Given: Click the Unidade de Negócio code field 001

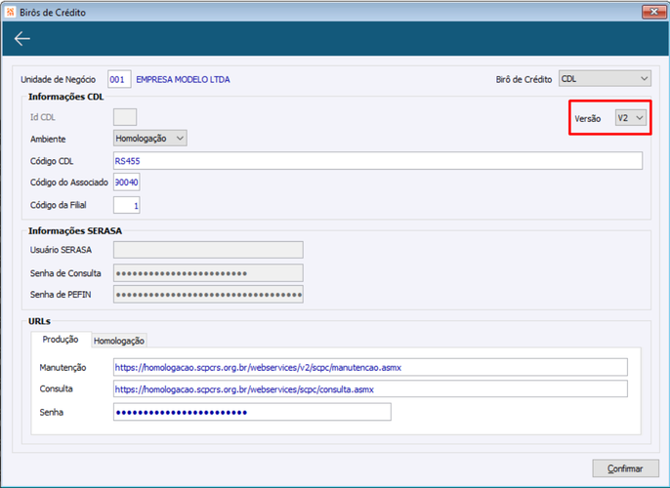Looking at the screenshot, I should point(119,79).
